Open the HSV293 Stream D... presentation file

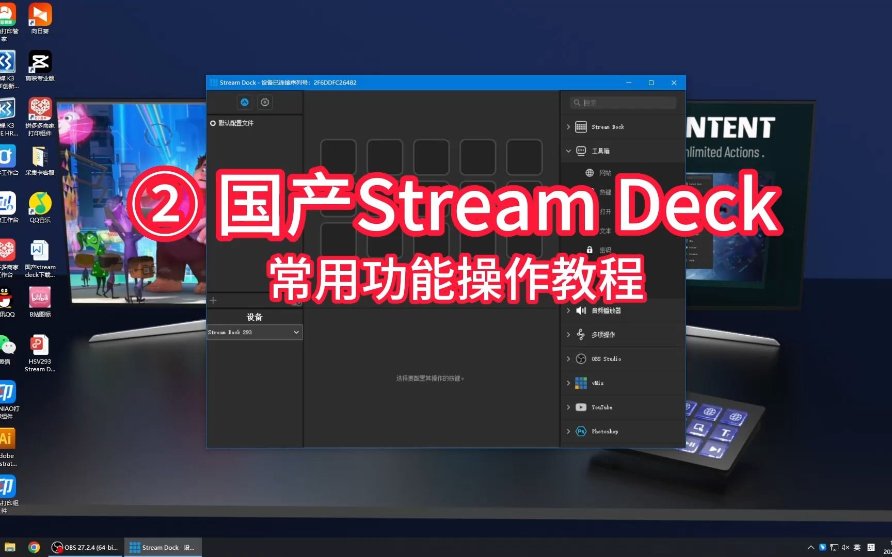point(40,353)
